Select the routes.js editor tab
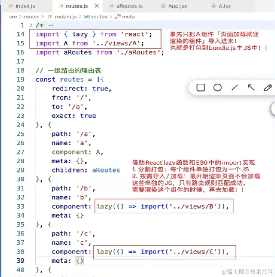The width and height of the screenshot is (275, 277). [77, 6]
